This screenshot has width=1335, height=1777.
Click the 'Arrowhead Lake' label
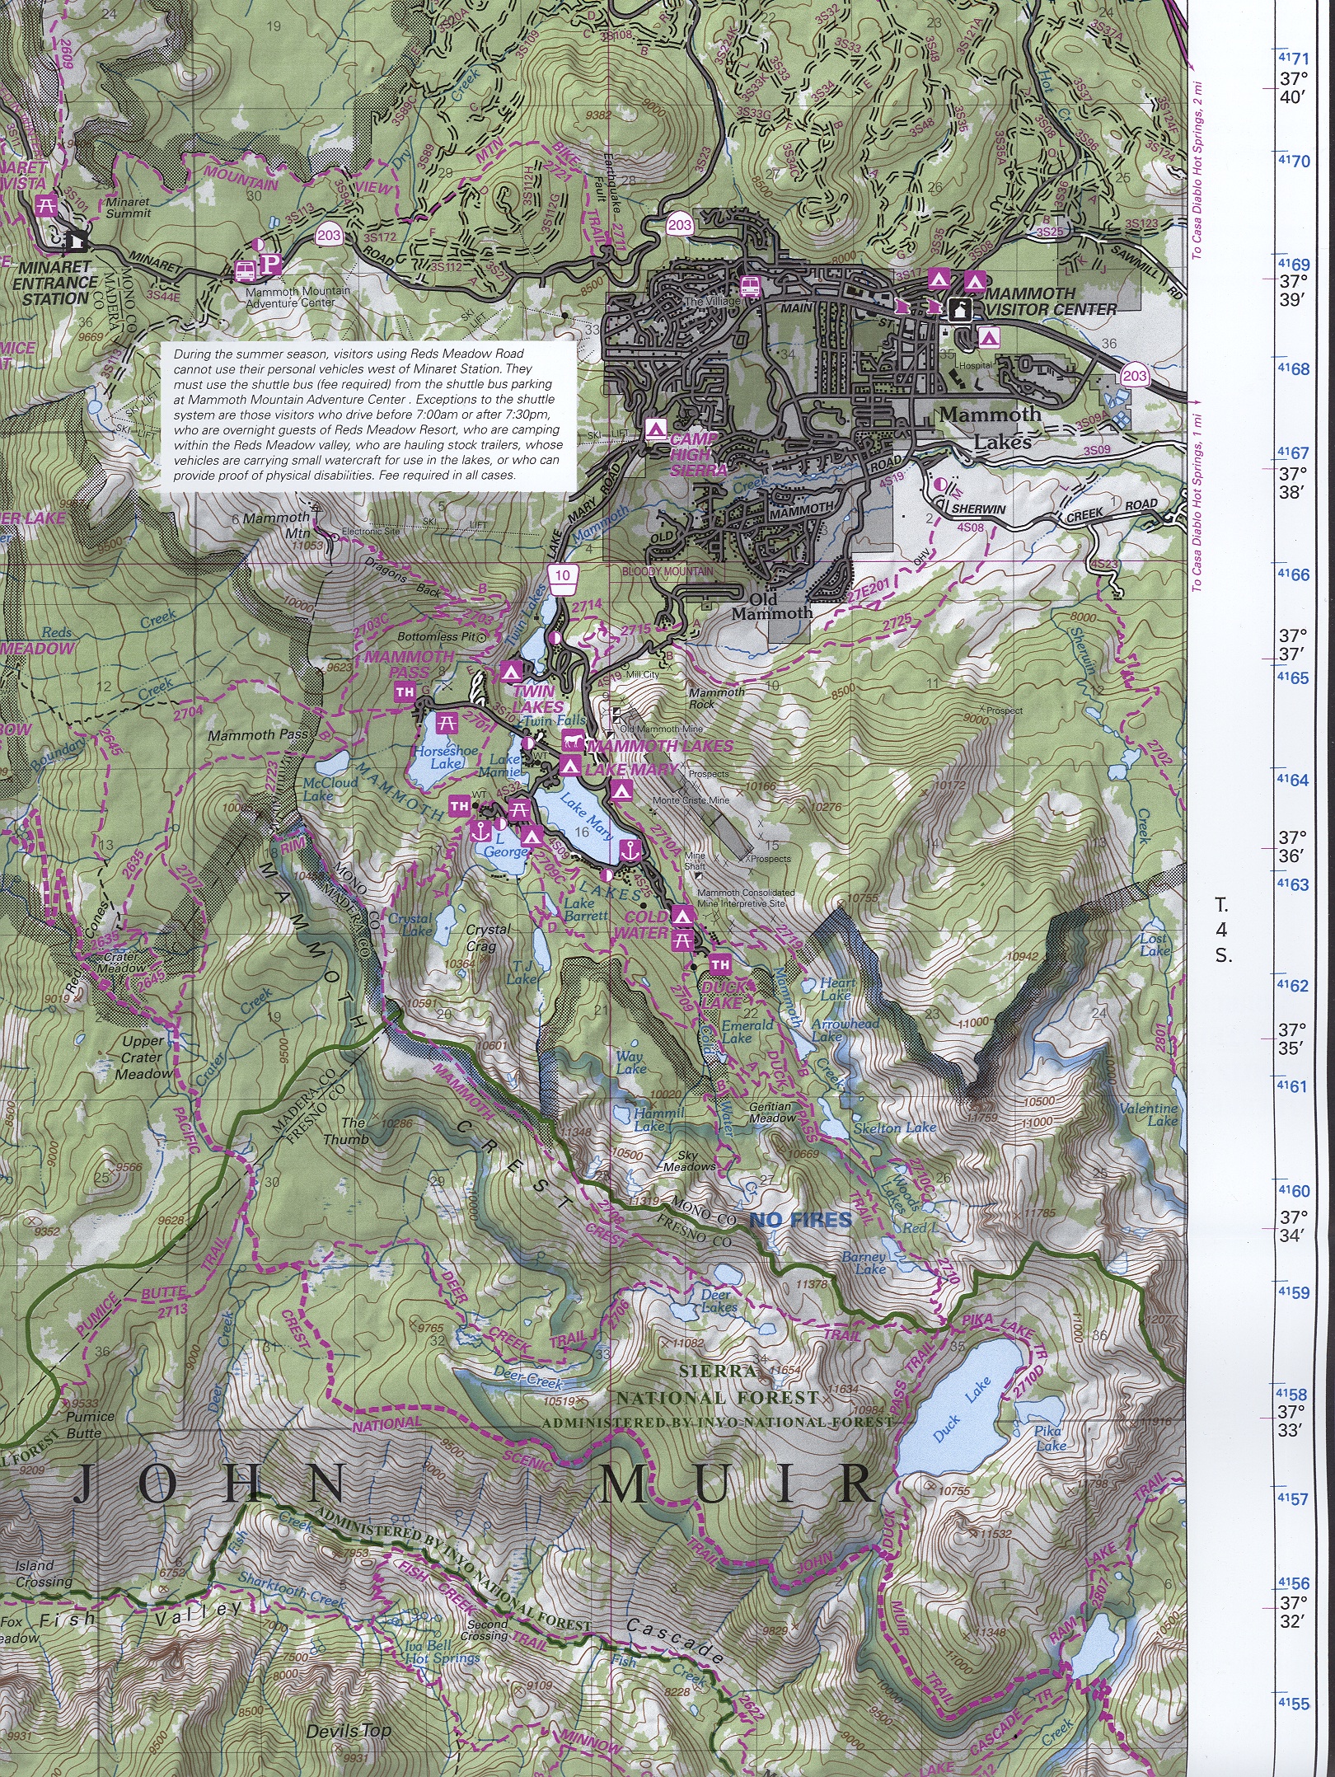click(x=845, y=1029)
